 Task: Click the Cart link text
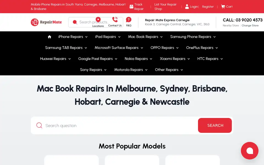pyautogui.click(x=229, y=7)
